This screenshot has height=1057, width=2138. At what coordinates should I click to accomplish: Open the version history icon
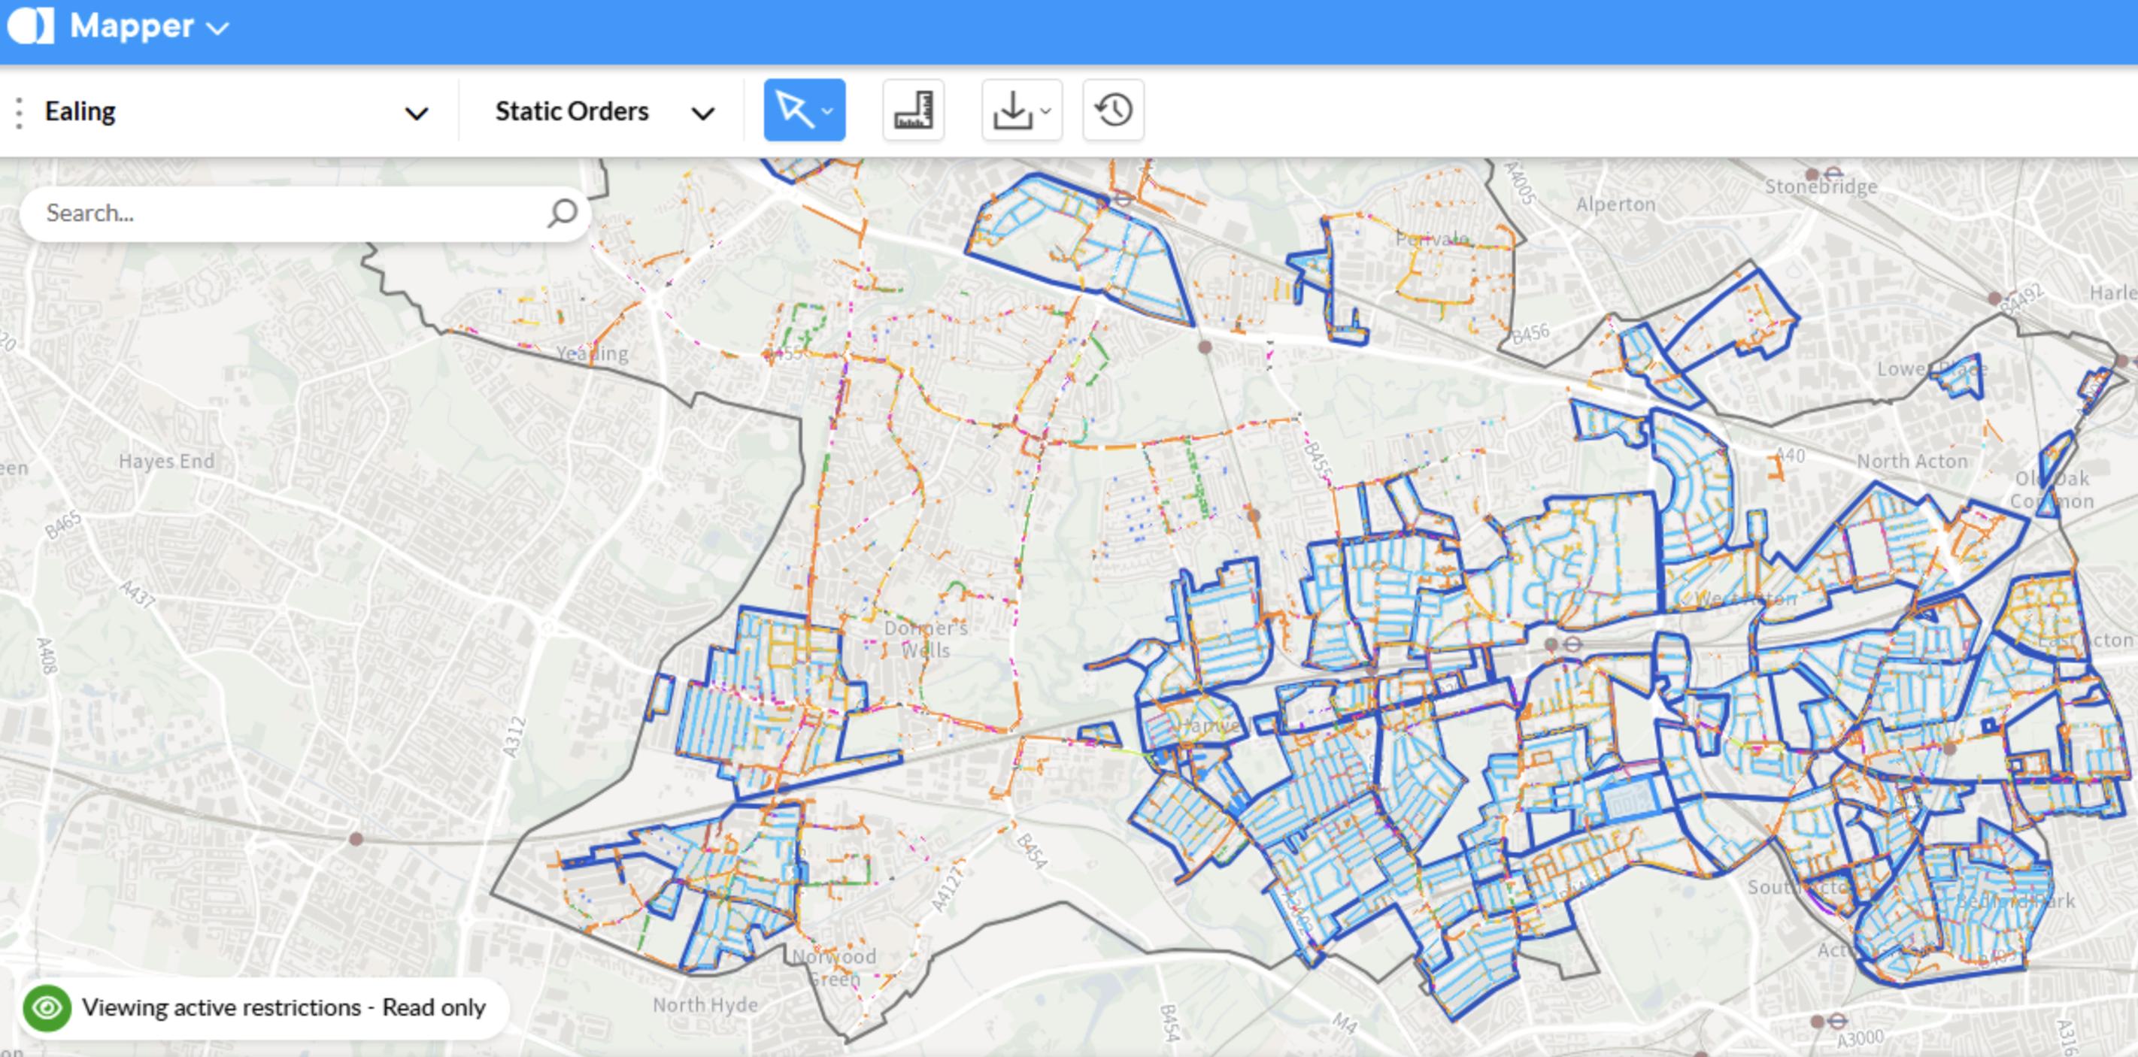pos(1113,109)
